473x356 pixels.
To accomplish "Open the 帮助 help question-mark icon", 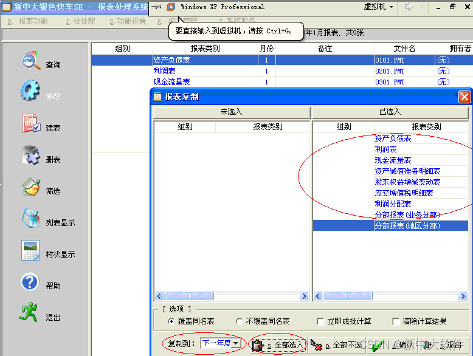I will 30,282.
